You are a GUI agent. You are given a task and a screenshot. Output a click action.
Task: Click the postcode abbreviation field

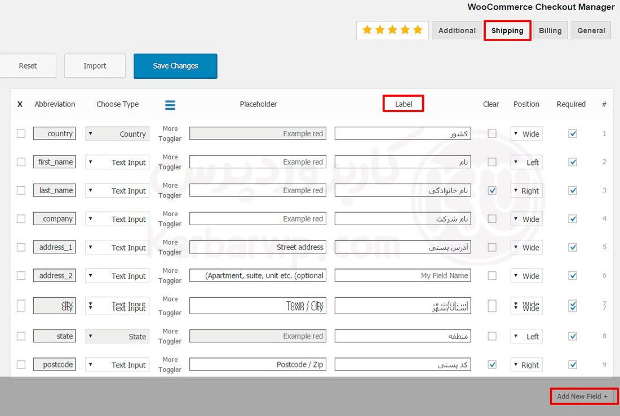[x=55, y=365]
